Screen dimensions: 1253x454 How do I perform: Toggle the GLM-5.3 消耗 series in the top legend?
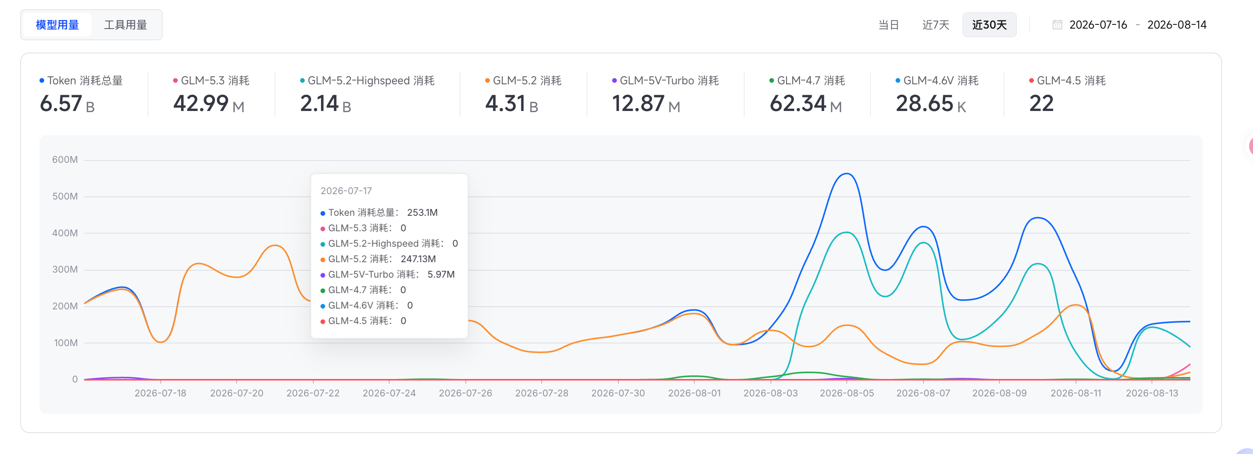[211, 80]
